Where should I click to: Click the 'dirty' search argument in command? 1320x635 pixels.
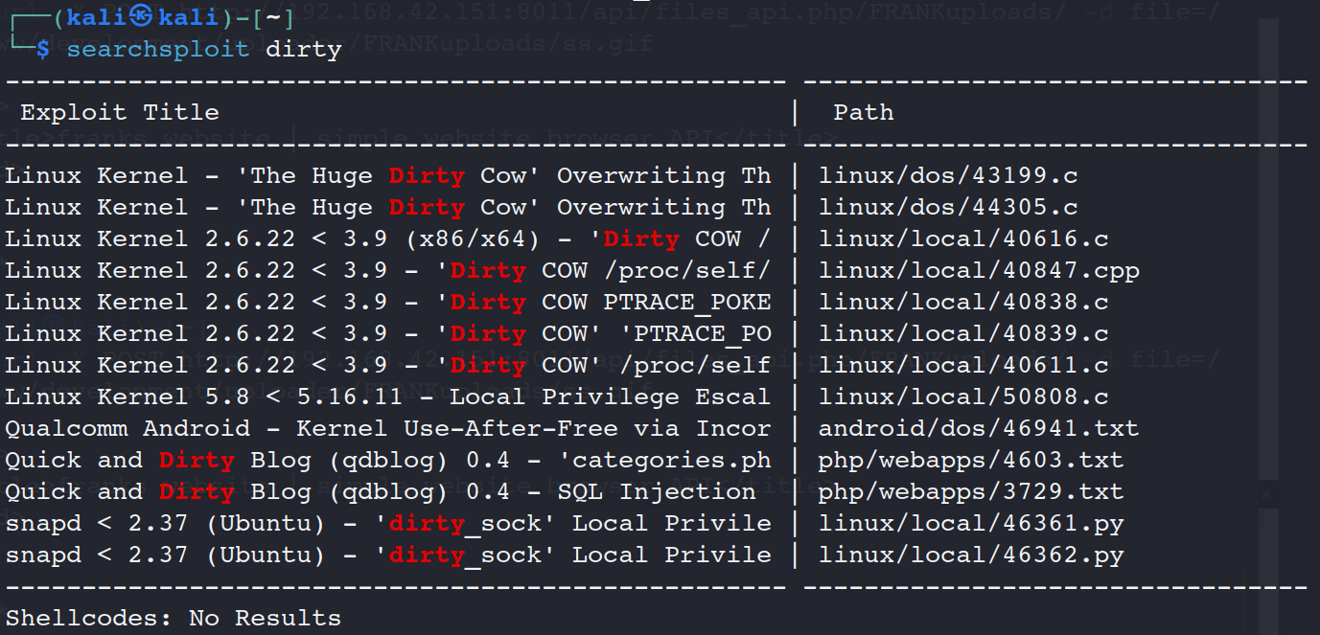[303, 50]
